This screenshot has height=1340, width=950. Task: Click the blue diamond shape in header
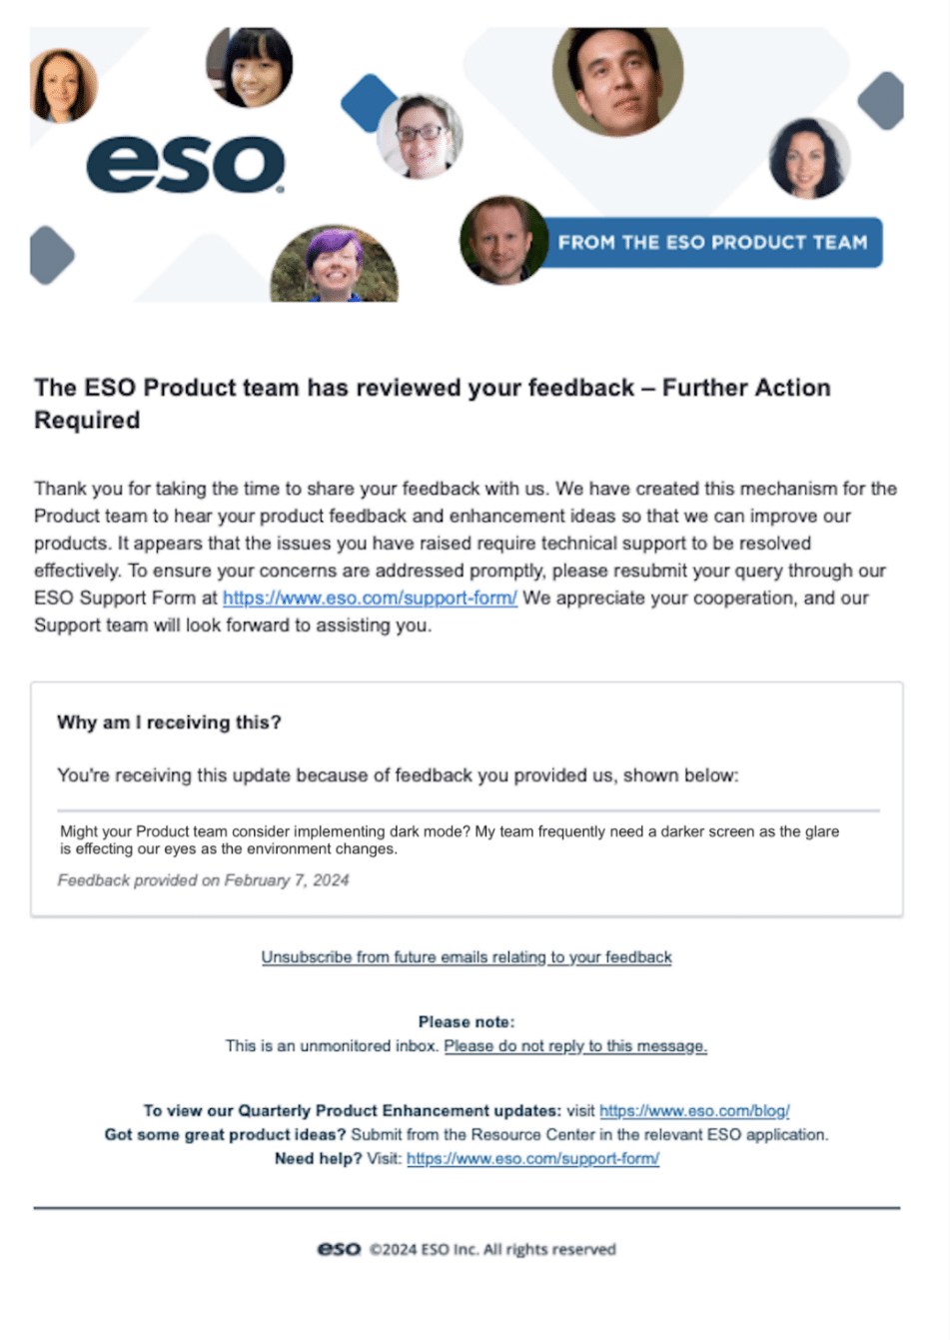(x=369, y=102)
